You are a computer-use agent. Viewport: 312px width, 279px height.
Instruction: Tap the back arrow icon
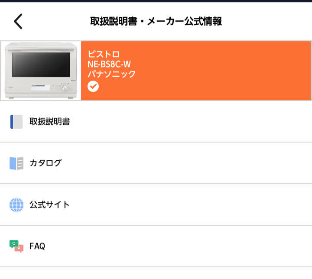pyautogui.click(x=18, y=21)
